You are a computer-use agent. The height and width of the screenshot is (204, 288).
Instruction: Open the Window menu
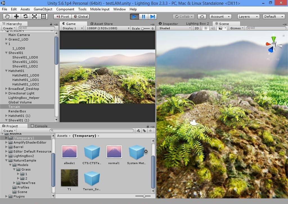(119, 9)
